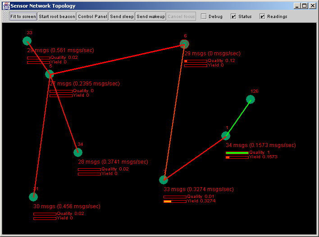The width and height of the screenshot is (319, 237).
Task: Select sensor node 5 in topology
Action: pos(50,74)
